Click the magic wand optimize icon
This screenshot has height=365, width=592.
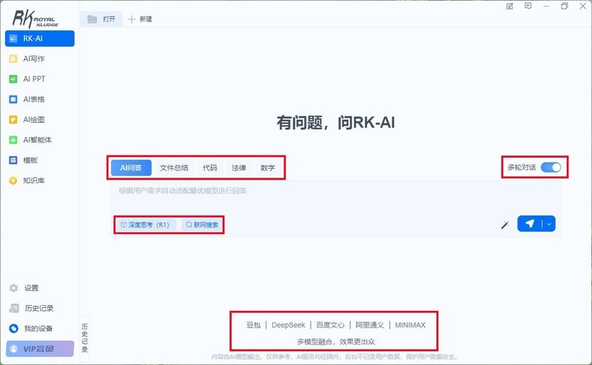(505, 225)
